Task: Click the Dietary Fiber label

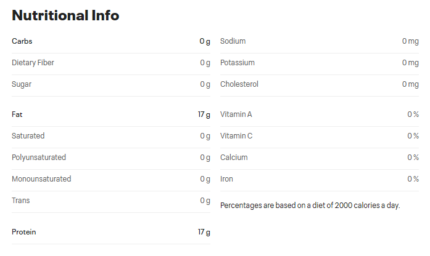Action: tap(33, 63)
